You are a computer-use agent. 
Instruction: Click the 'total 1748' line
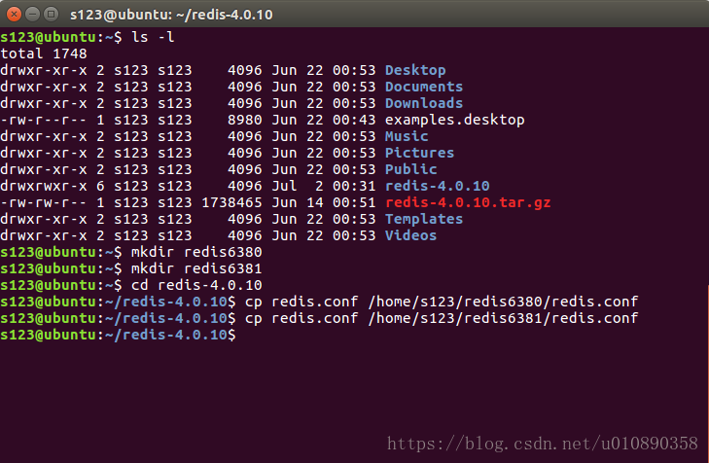44,53
